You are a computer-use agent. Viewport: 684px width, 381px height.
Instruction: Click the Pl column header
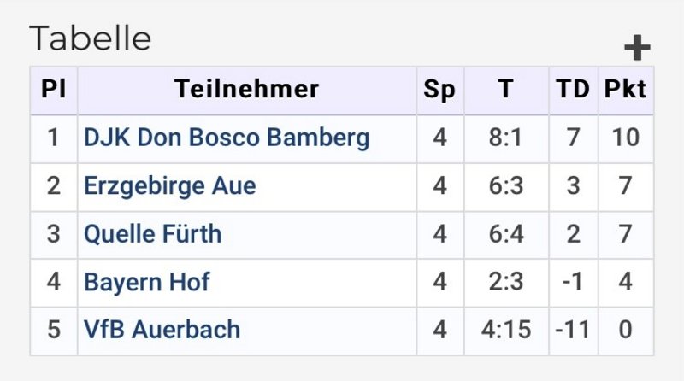point(54,90)
